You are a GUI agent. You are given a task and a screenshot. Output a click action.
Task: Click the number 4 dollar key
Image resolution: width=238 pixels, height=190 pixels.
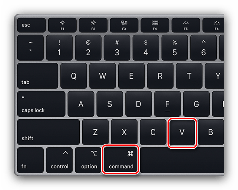tap(146, 48)
